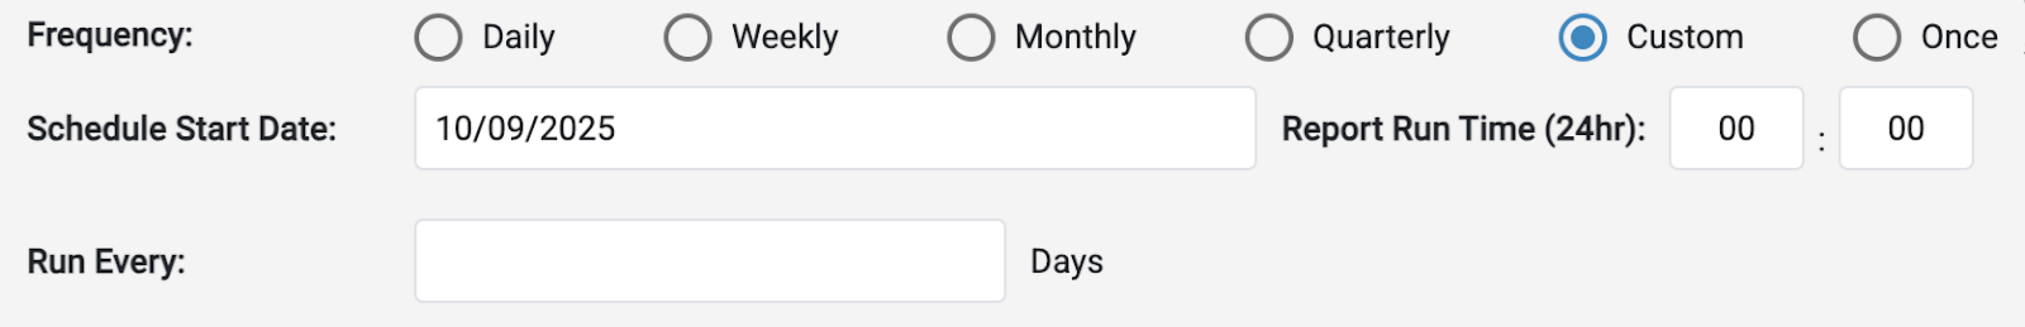The width and height of the screenshot is (2025, 327).
Task: Click the selected Custom radio button
Action: [1581, 37]
